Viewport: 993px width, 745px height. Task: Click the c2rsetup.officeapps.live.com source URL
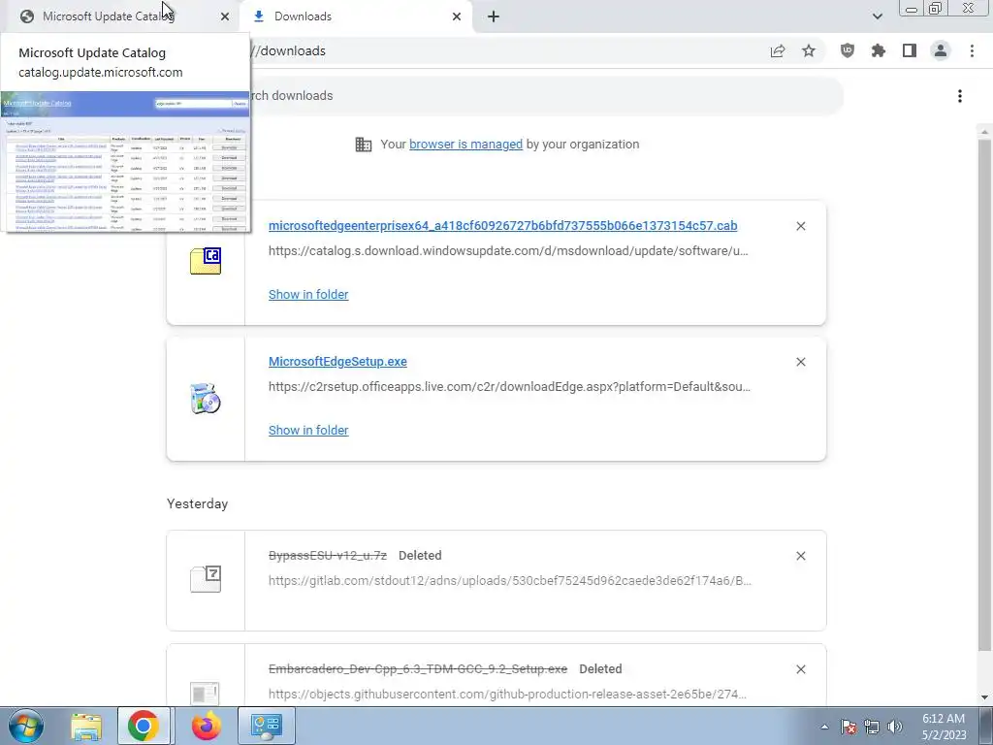[509, 386]
